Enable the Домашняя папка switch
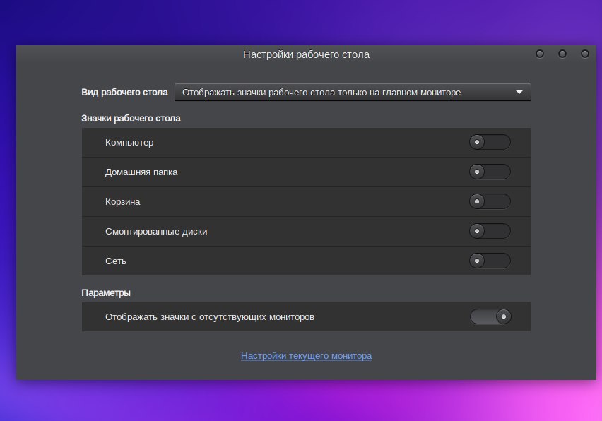Screen dimensions: 602x421 click(x=490, y=172)
